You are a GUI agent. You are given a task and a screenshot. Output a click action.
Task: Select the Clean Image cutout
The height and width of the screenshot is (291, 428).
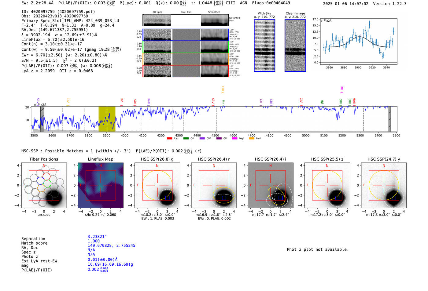click(x=295, y=45)
